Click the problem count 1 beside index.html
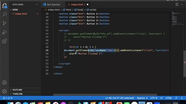The width and height of the screenshot is (186, 104). [37, 14]
